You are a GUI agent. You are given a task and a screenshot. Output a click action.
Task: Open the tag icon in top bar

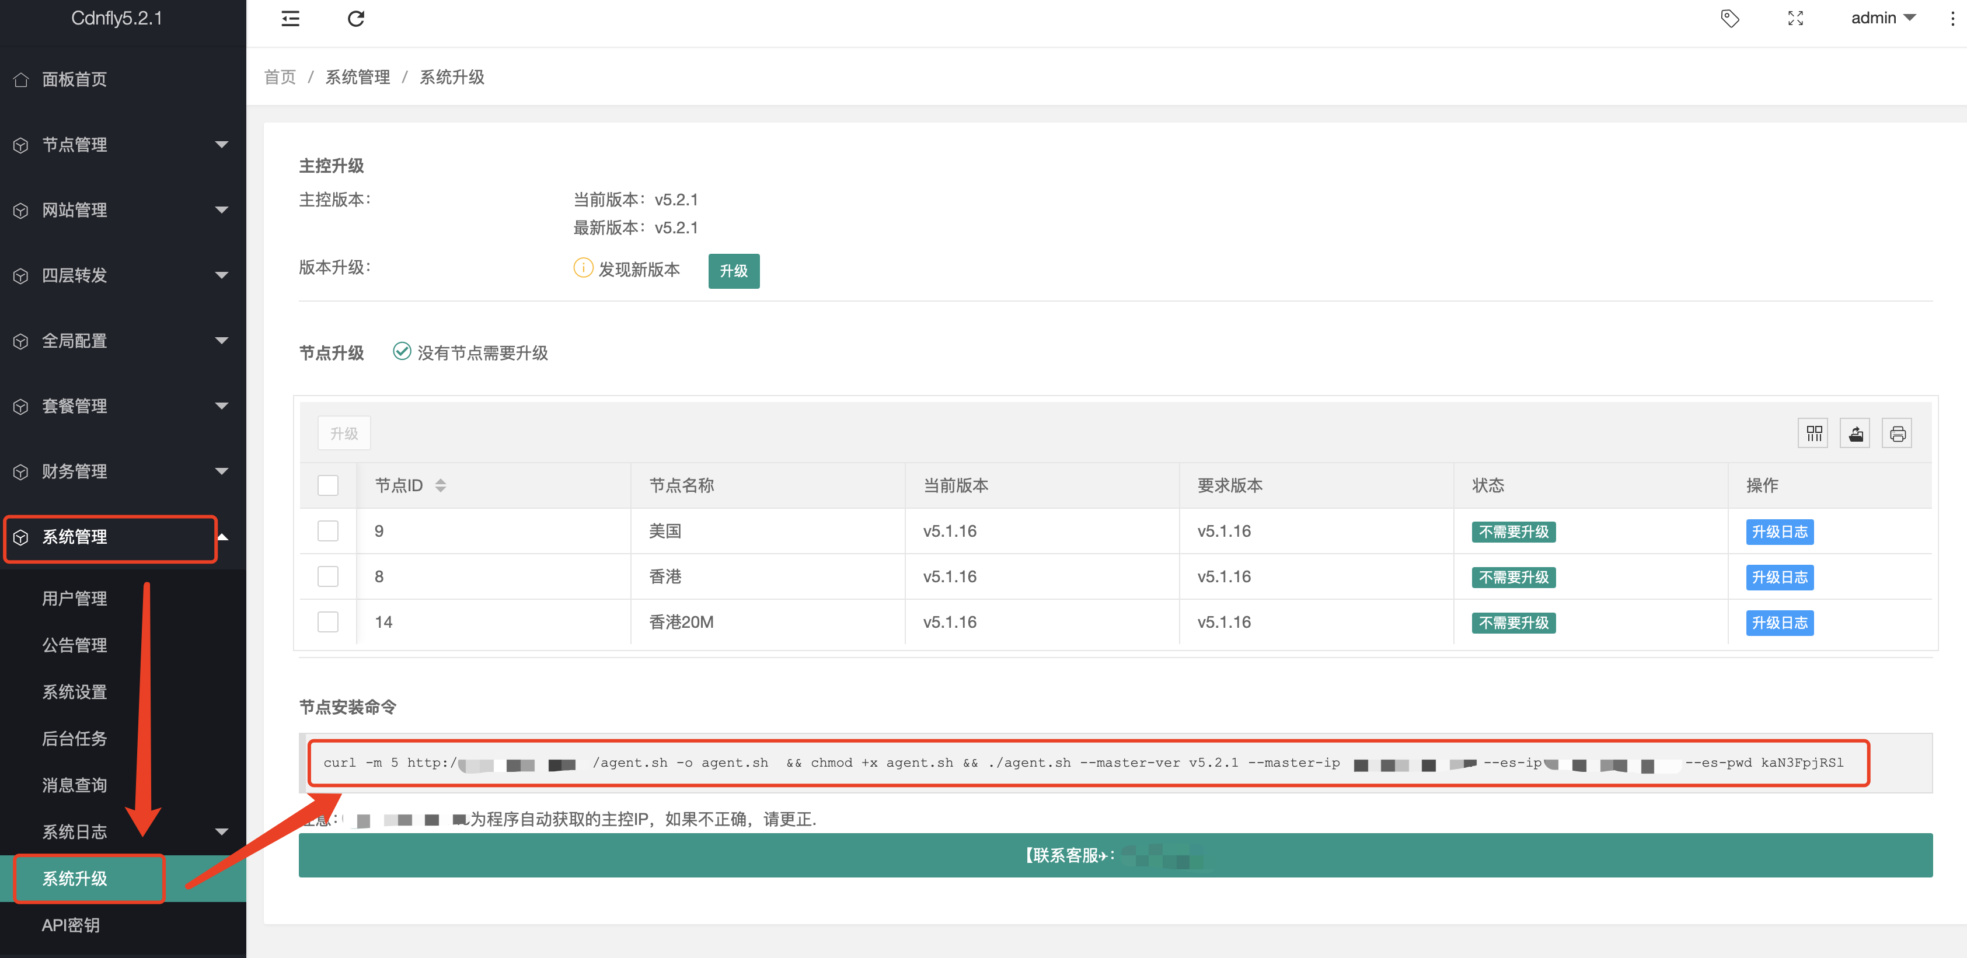(x=1729, y=18)
